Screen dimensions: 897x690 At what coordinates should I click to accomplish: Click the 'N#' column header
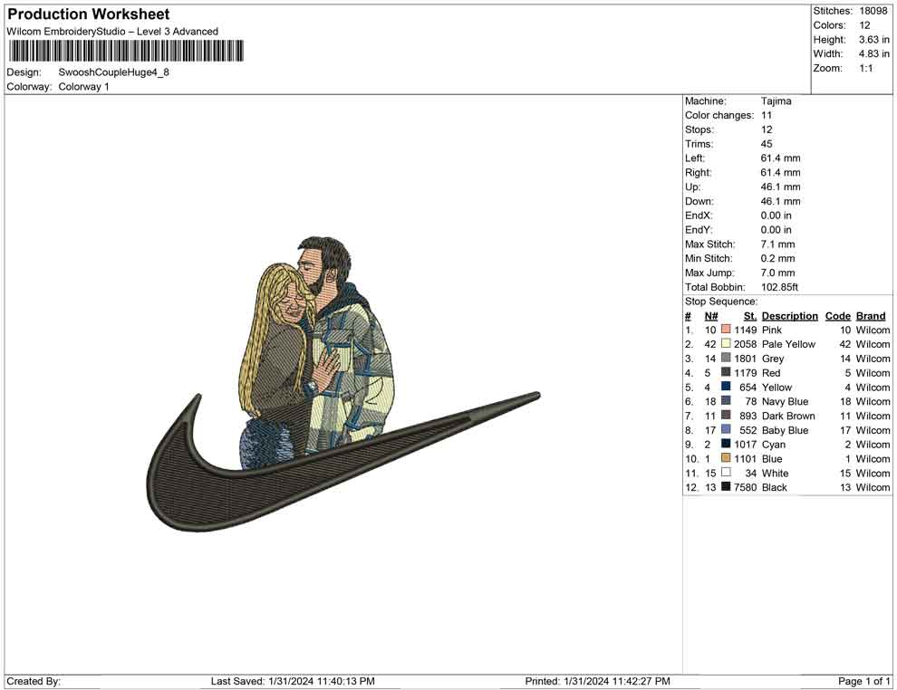tap(711, 316)
